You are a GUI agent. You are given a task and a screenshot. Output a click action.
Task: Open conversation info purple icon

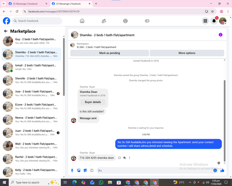[x=220, y=35]
